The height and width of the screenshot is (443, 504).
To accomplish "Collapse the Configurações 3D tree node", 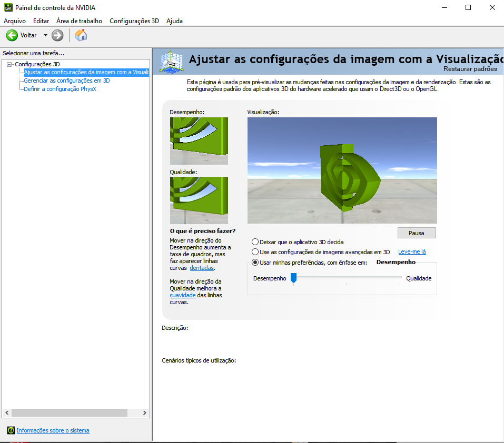I will pyautogui.click(x=9, y=64).
